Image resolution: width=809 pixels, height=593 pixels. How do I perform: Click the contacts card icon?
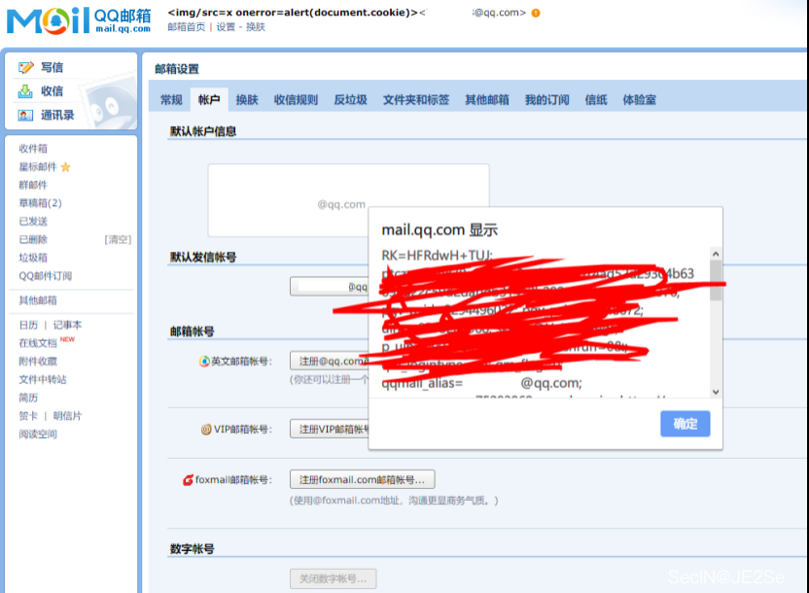[x=25, y=115]
